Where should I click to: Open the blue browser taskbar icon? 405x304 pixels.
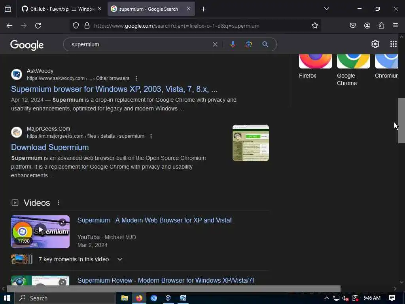[154, 298]
